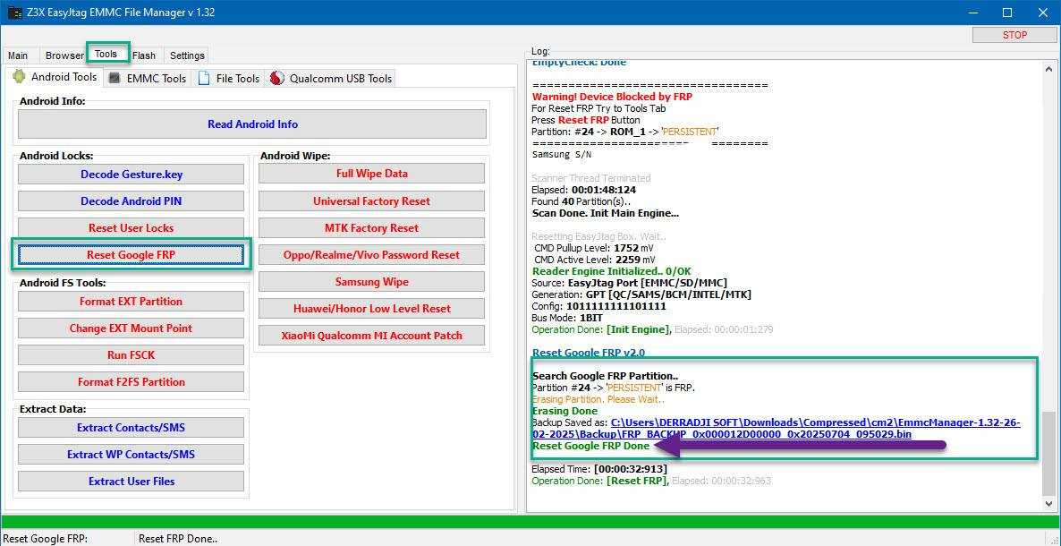Click 'Reset Google FRP:' status bar label
Viewport: 1061px width, 546px height.
(x=46, y=539)
